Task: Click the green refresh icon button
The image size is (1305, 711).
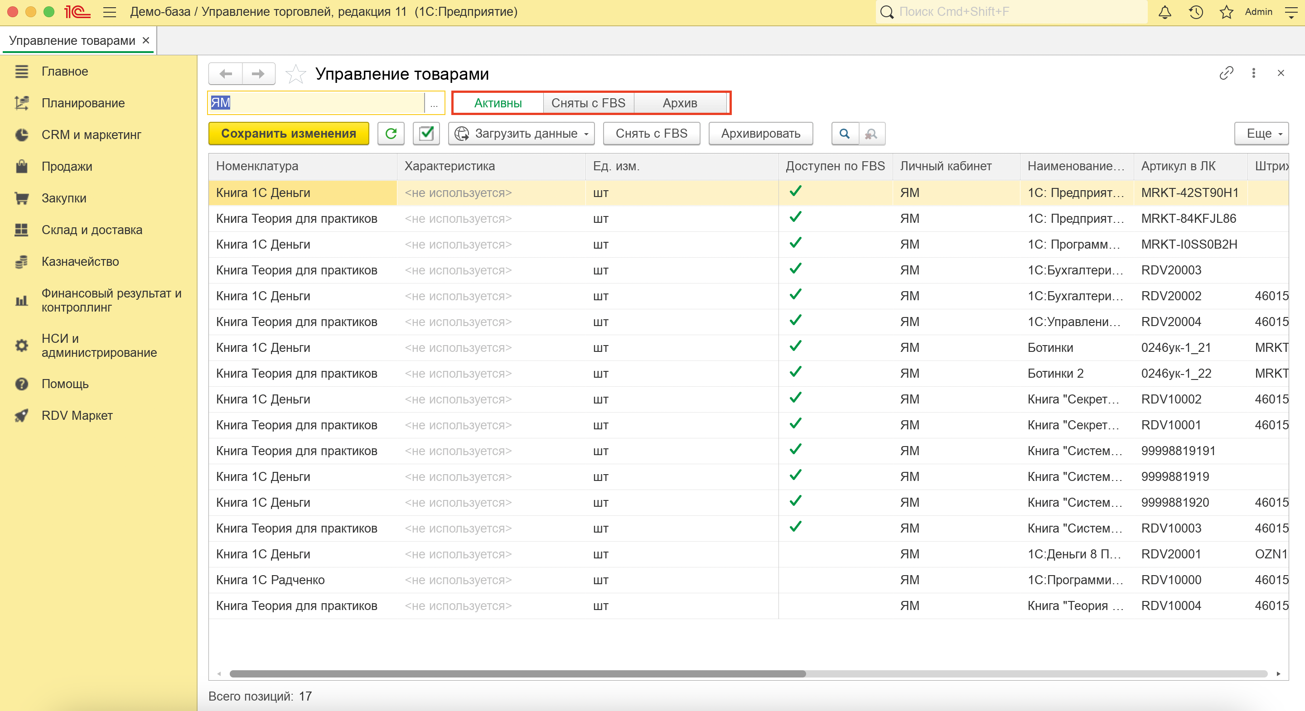Action: pos(391,133)
